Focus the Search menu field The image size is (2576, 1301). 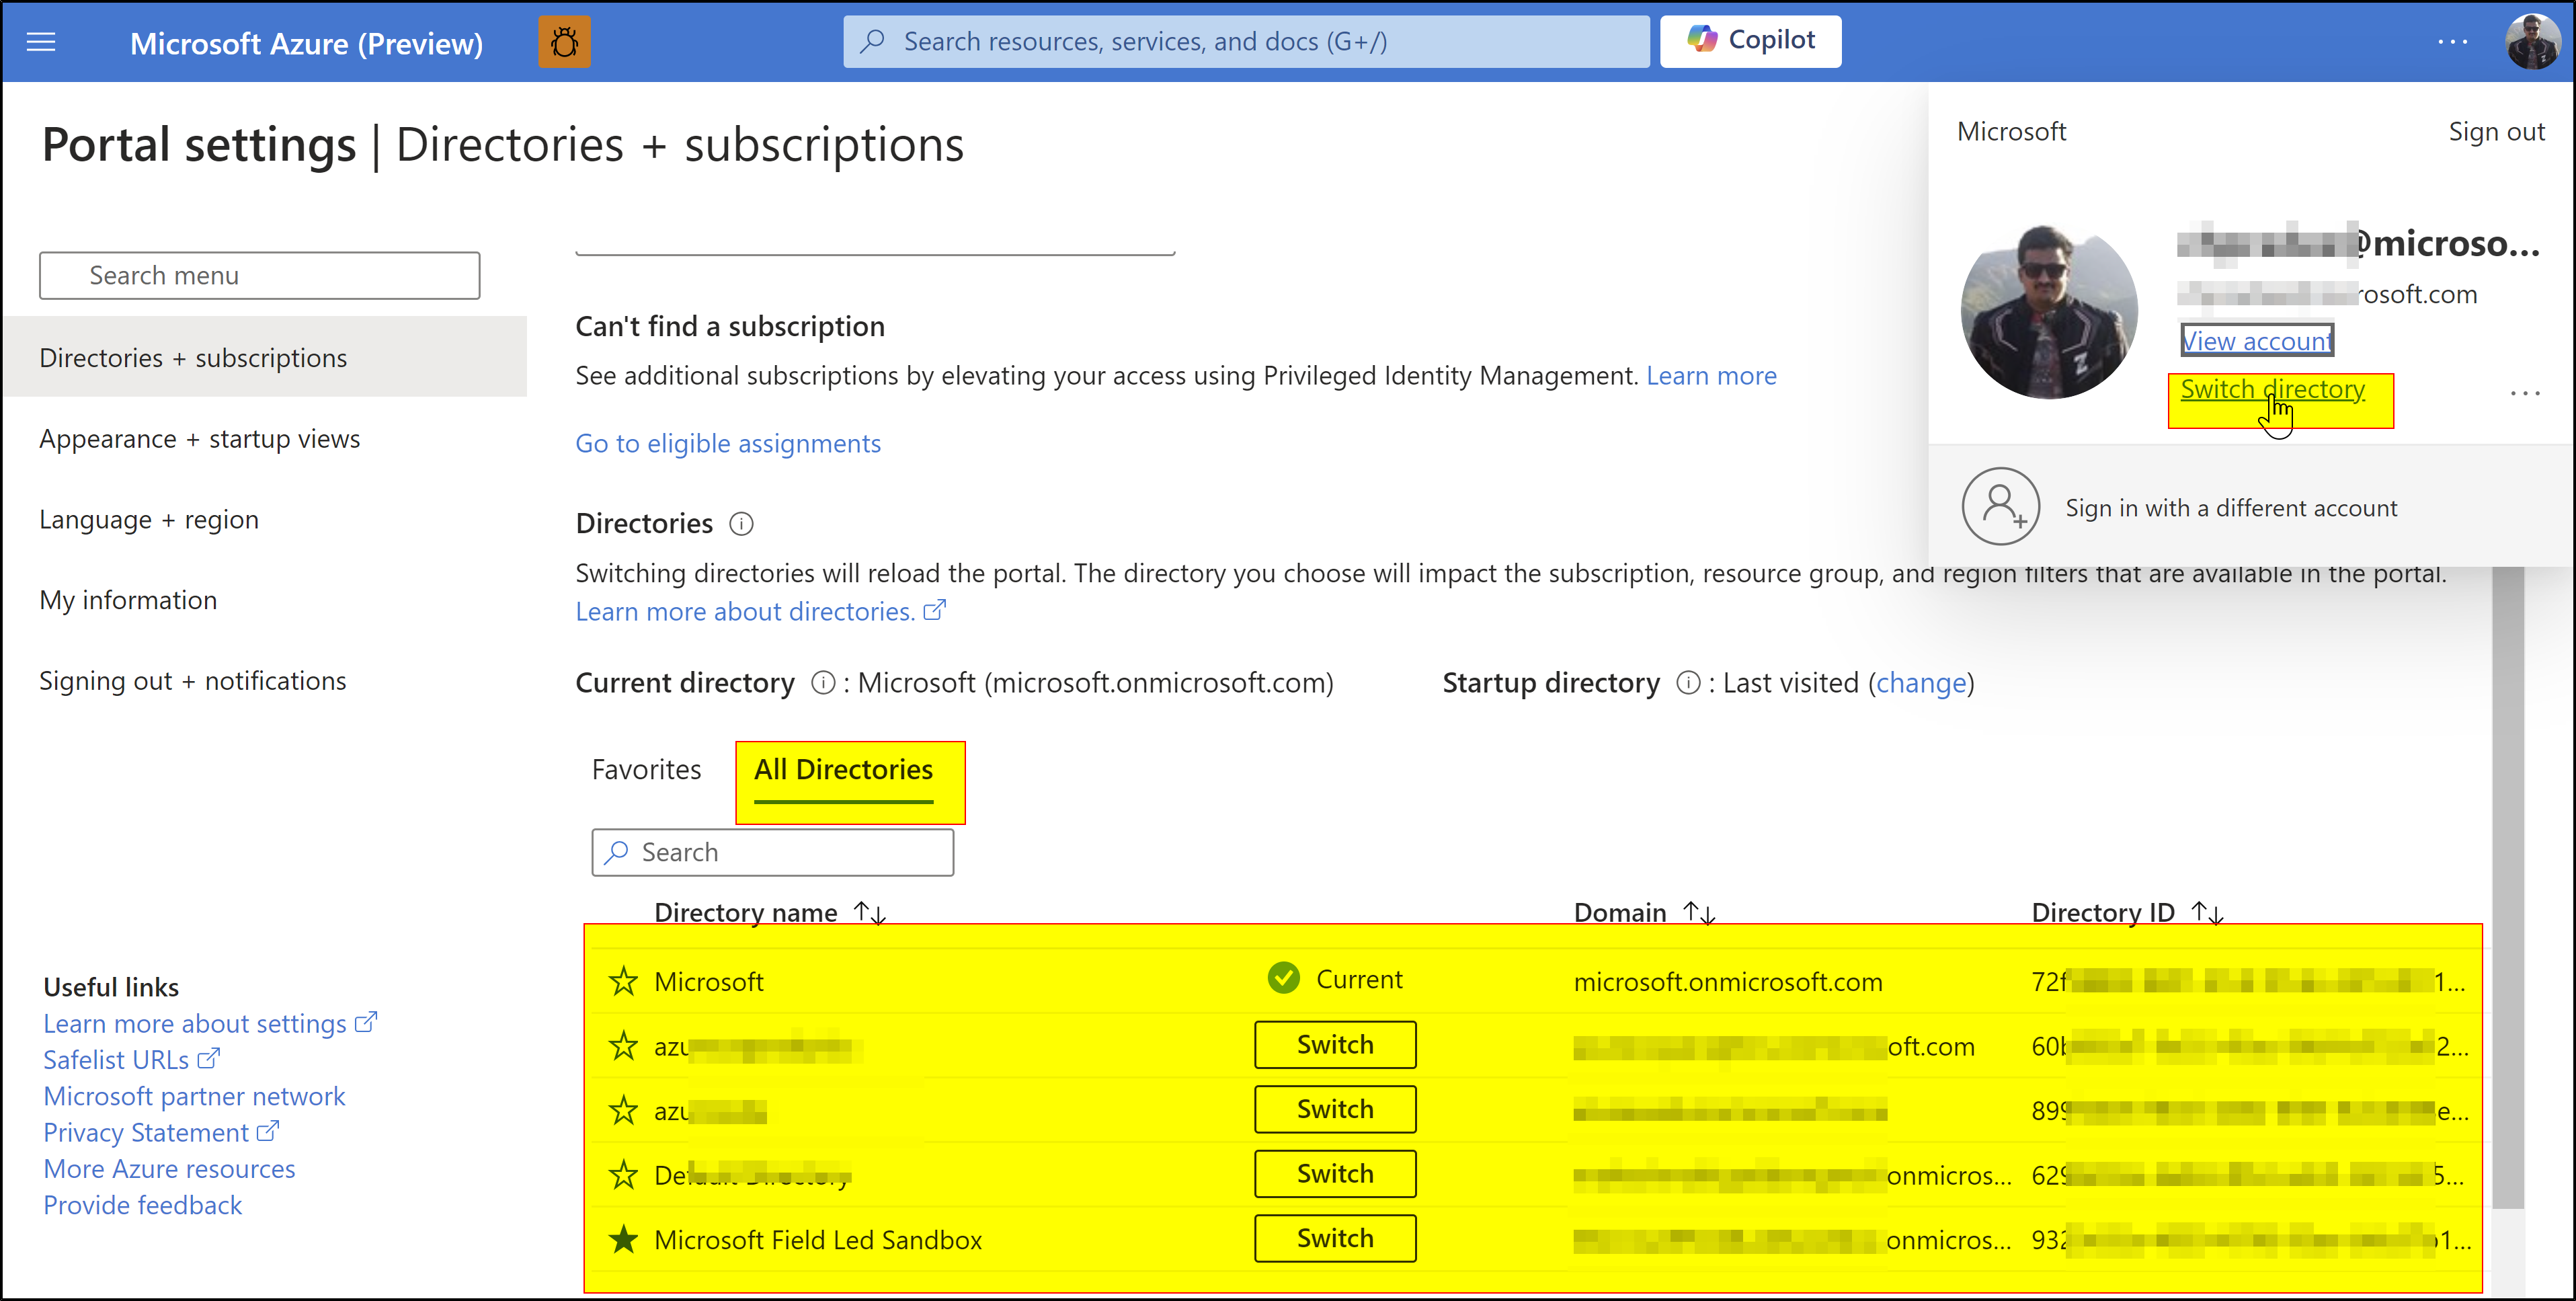tap(260, 275)
